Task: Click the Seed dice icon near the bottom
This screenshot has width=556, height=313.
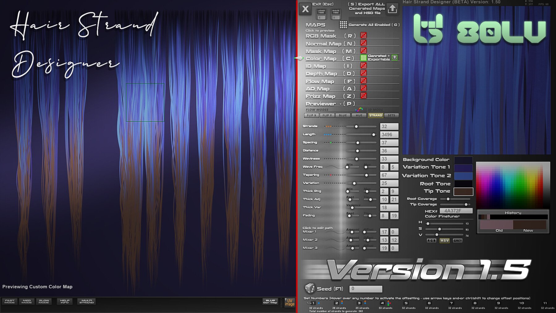Action: pyautogui.click(x=310, y=289)
